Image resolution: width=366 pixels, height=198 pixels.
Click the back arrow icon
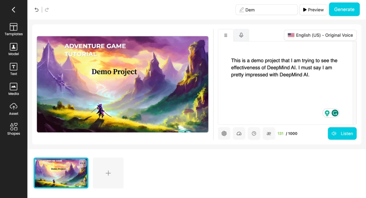(14, 10)
